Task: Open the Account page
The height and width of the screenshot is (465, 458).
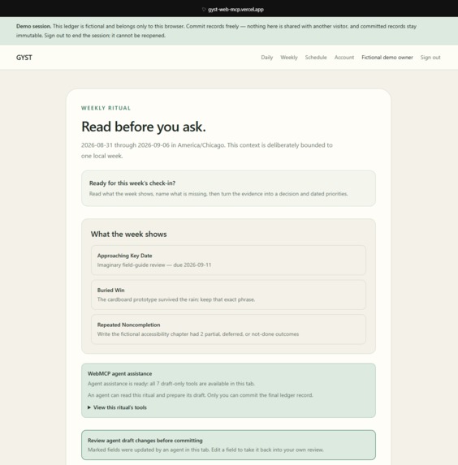Action: 344,58
